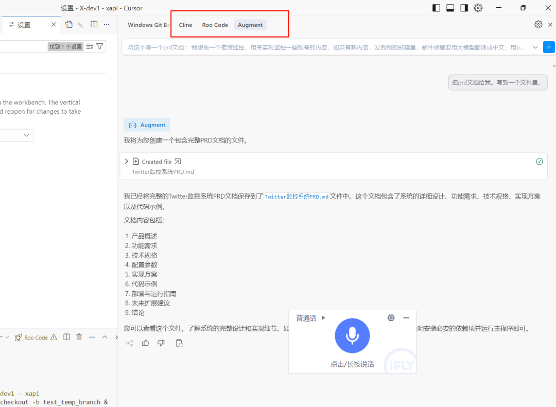The image size is (556, 407).
Task: Minimize the iFLY voice input widget
Action: (406, 317)
